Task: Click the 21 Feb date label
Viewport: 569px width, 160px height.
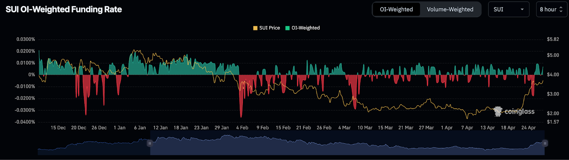Action: (x=303, y=128)
